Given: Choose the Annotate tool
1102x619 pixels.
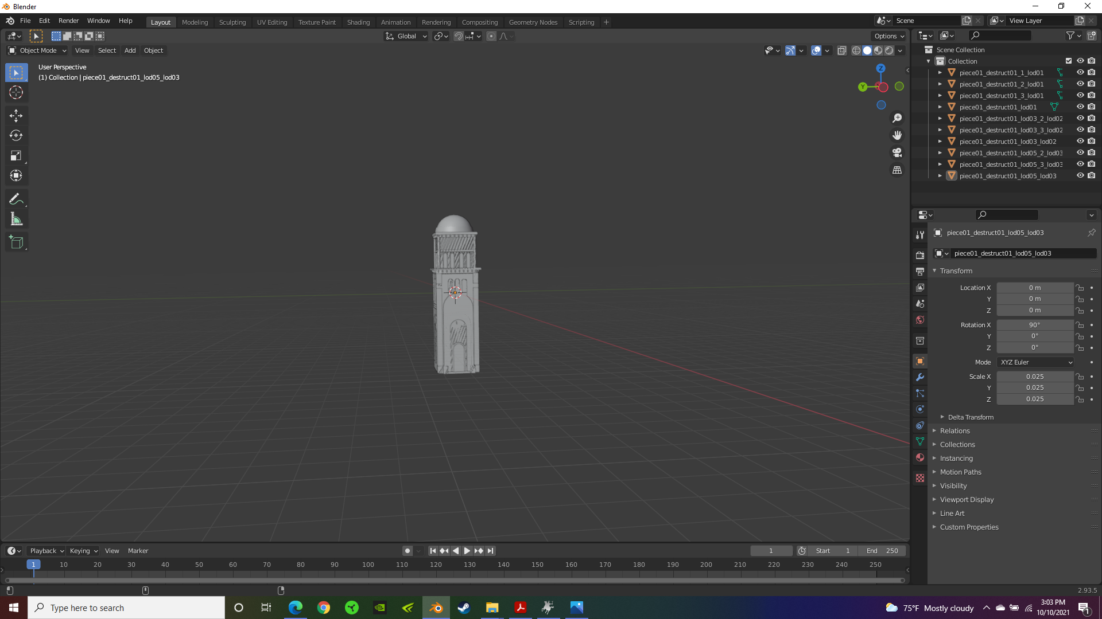Looking at the screenshot, I should pos(16,199).
